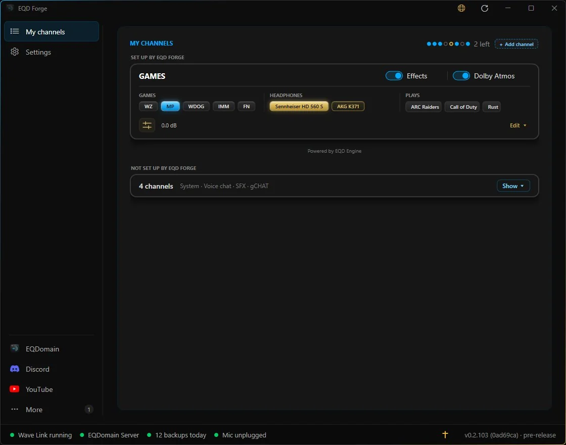The height and width of the screenshot is (445, 566).
Task: Open the EQDomain sidebar link
Action: 52,348
